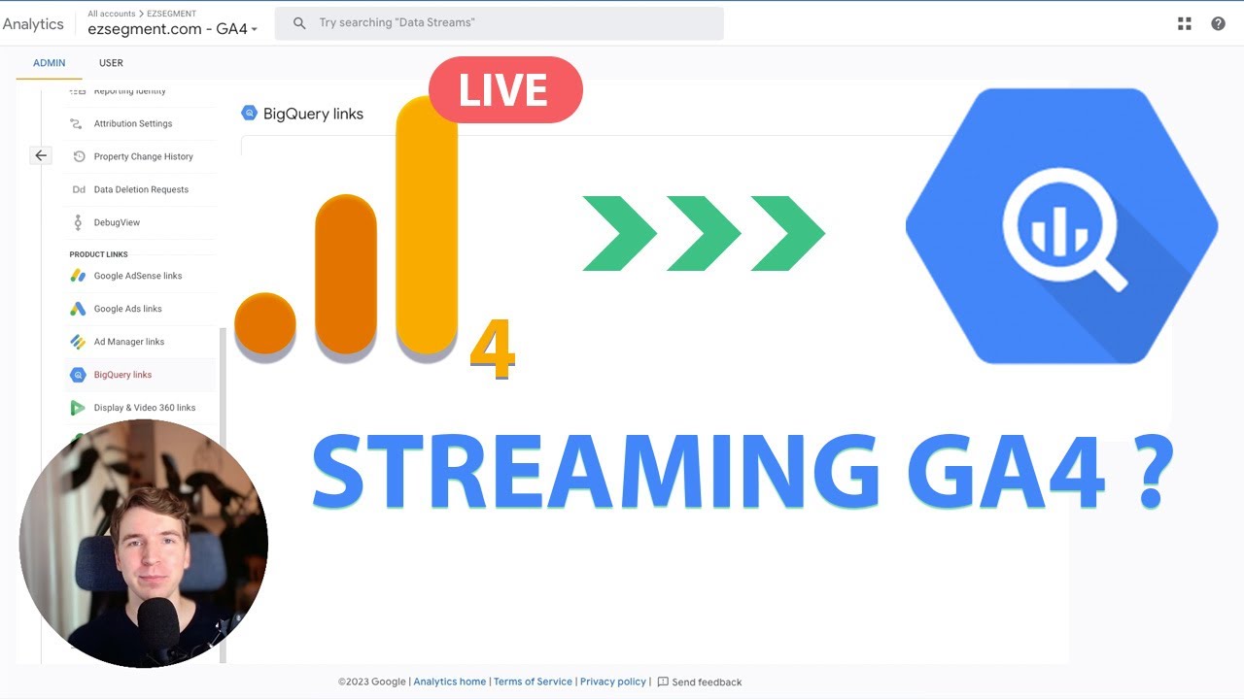Click the back arrow button in sidebar
The width and height of the screenshot is (1244, 699).
[41, 155]
